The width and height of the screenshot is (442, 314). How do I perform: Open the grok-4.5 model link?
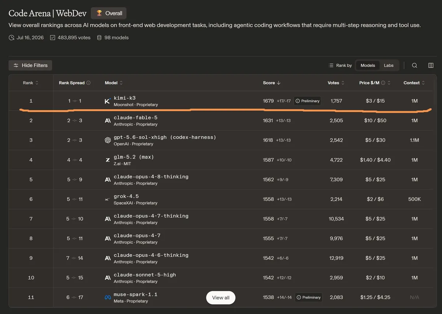pos(126,196)
